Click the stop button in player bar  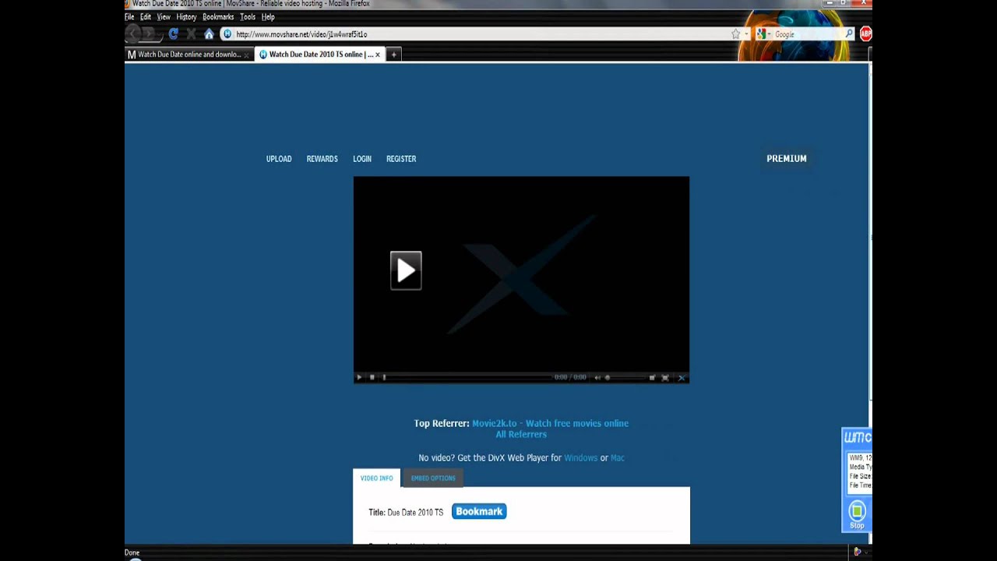(x=372, y=378)
